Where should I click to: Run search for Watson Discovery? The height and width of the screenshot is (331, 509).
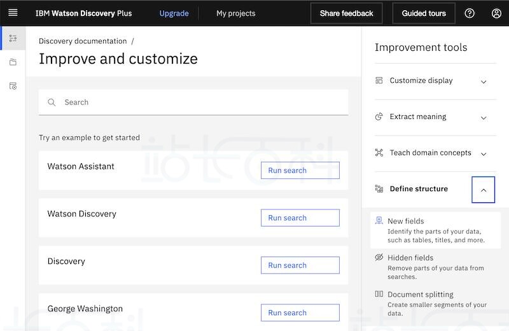coord(300,218)
